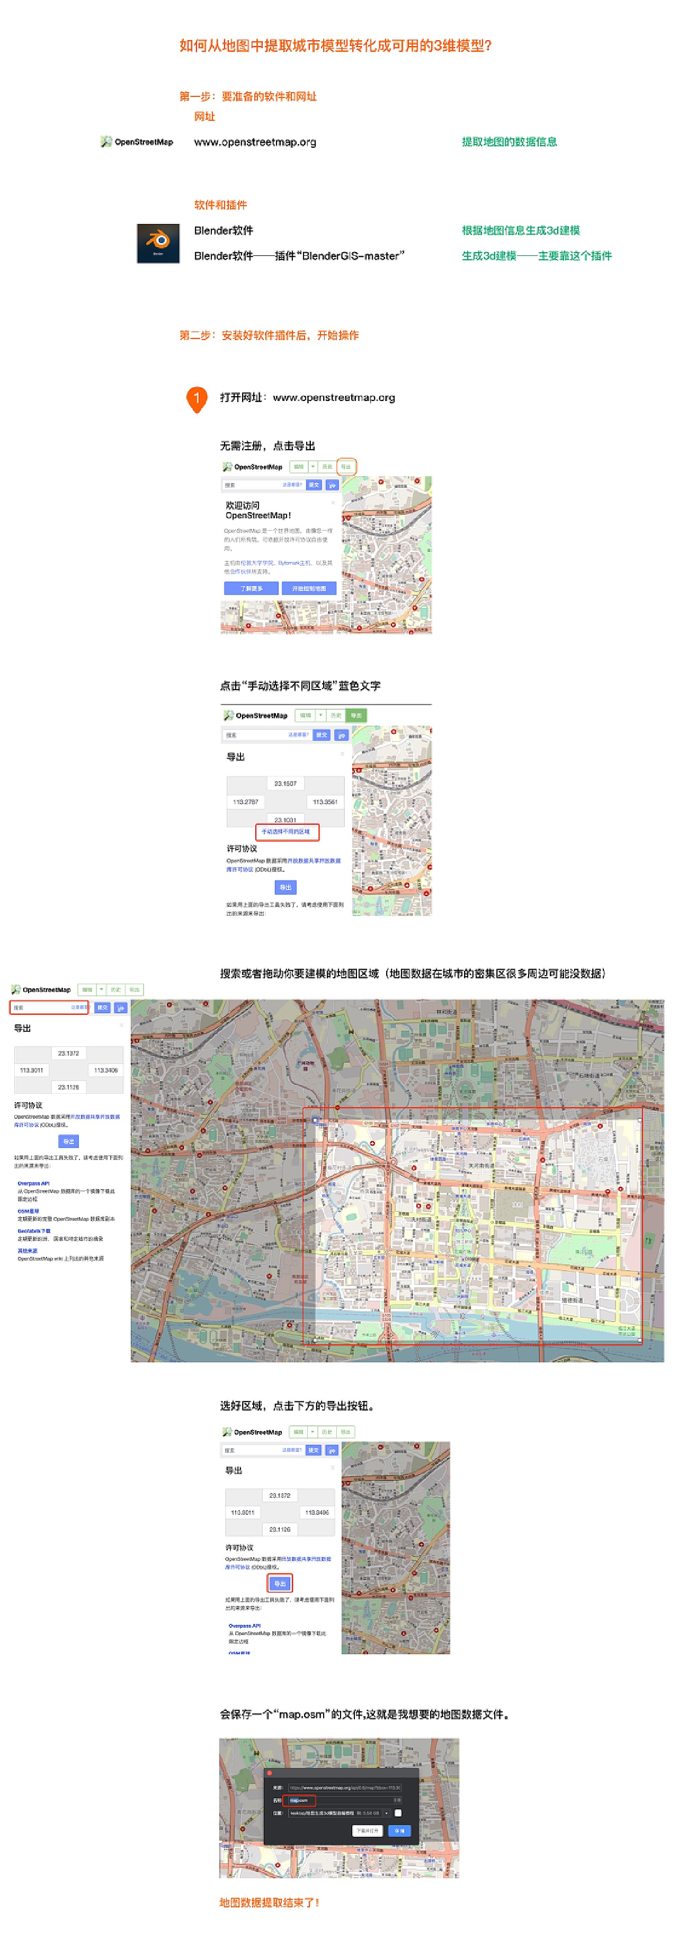Click the 手动选择不同的区域 link
The height and width of the screenshot is (1946, 678).
pos(286,832)
